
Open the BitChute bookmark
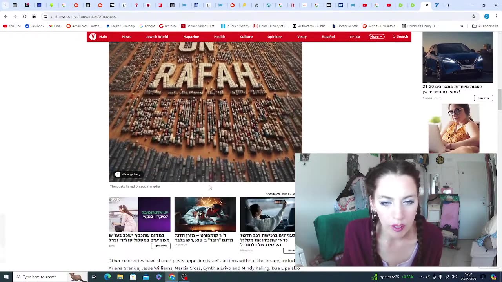click(x=168, y=26)
